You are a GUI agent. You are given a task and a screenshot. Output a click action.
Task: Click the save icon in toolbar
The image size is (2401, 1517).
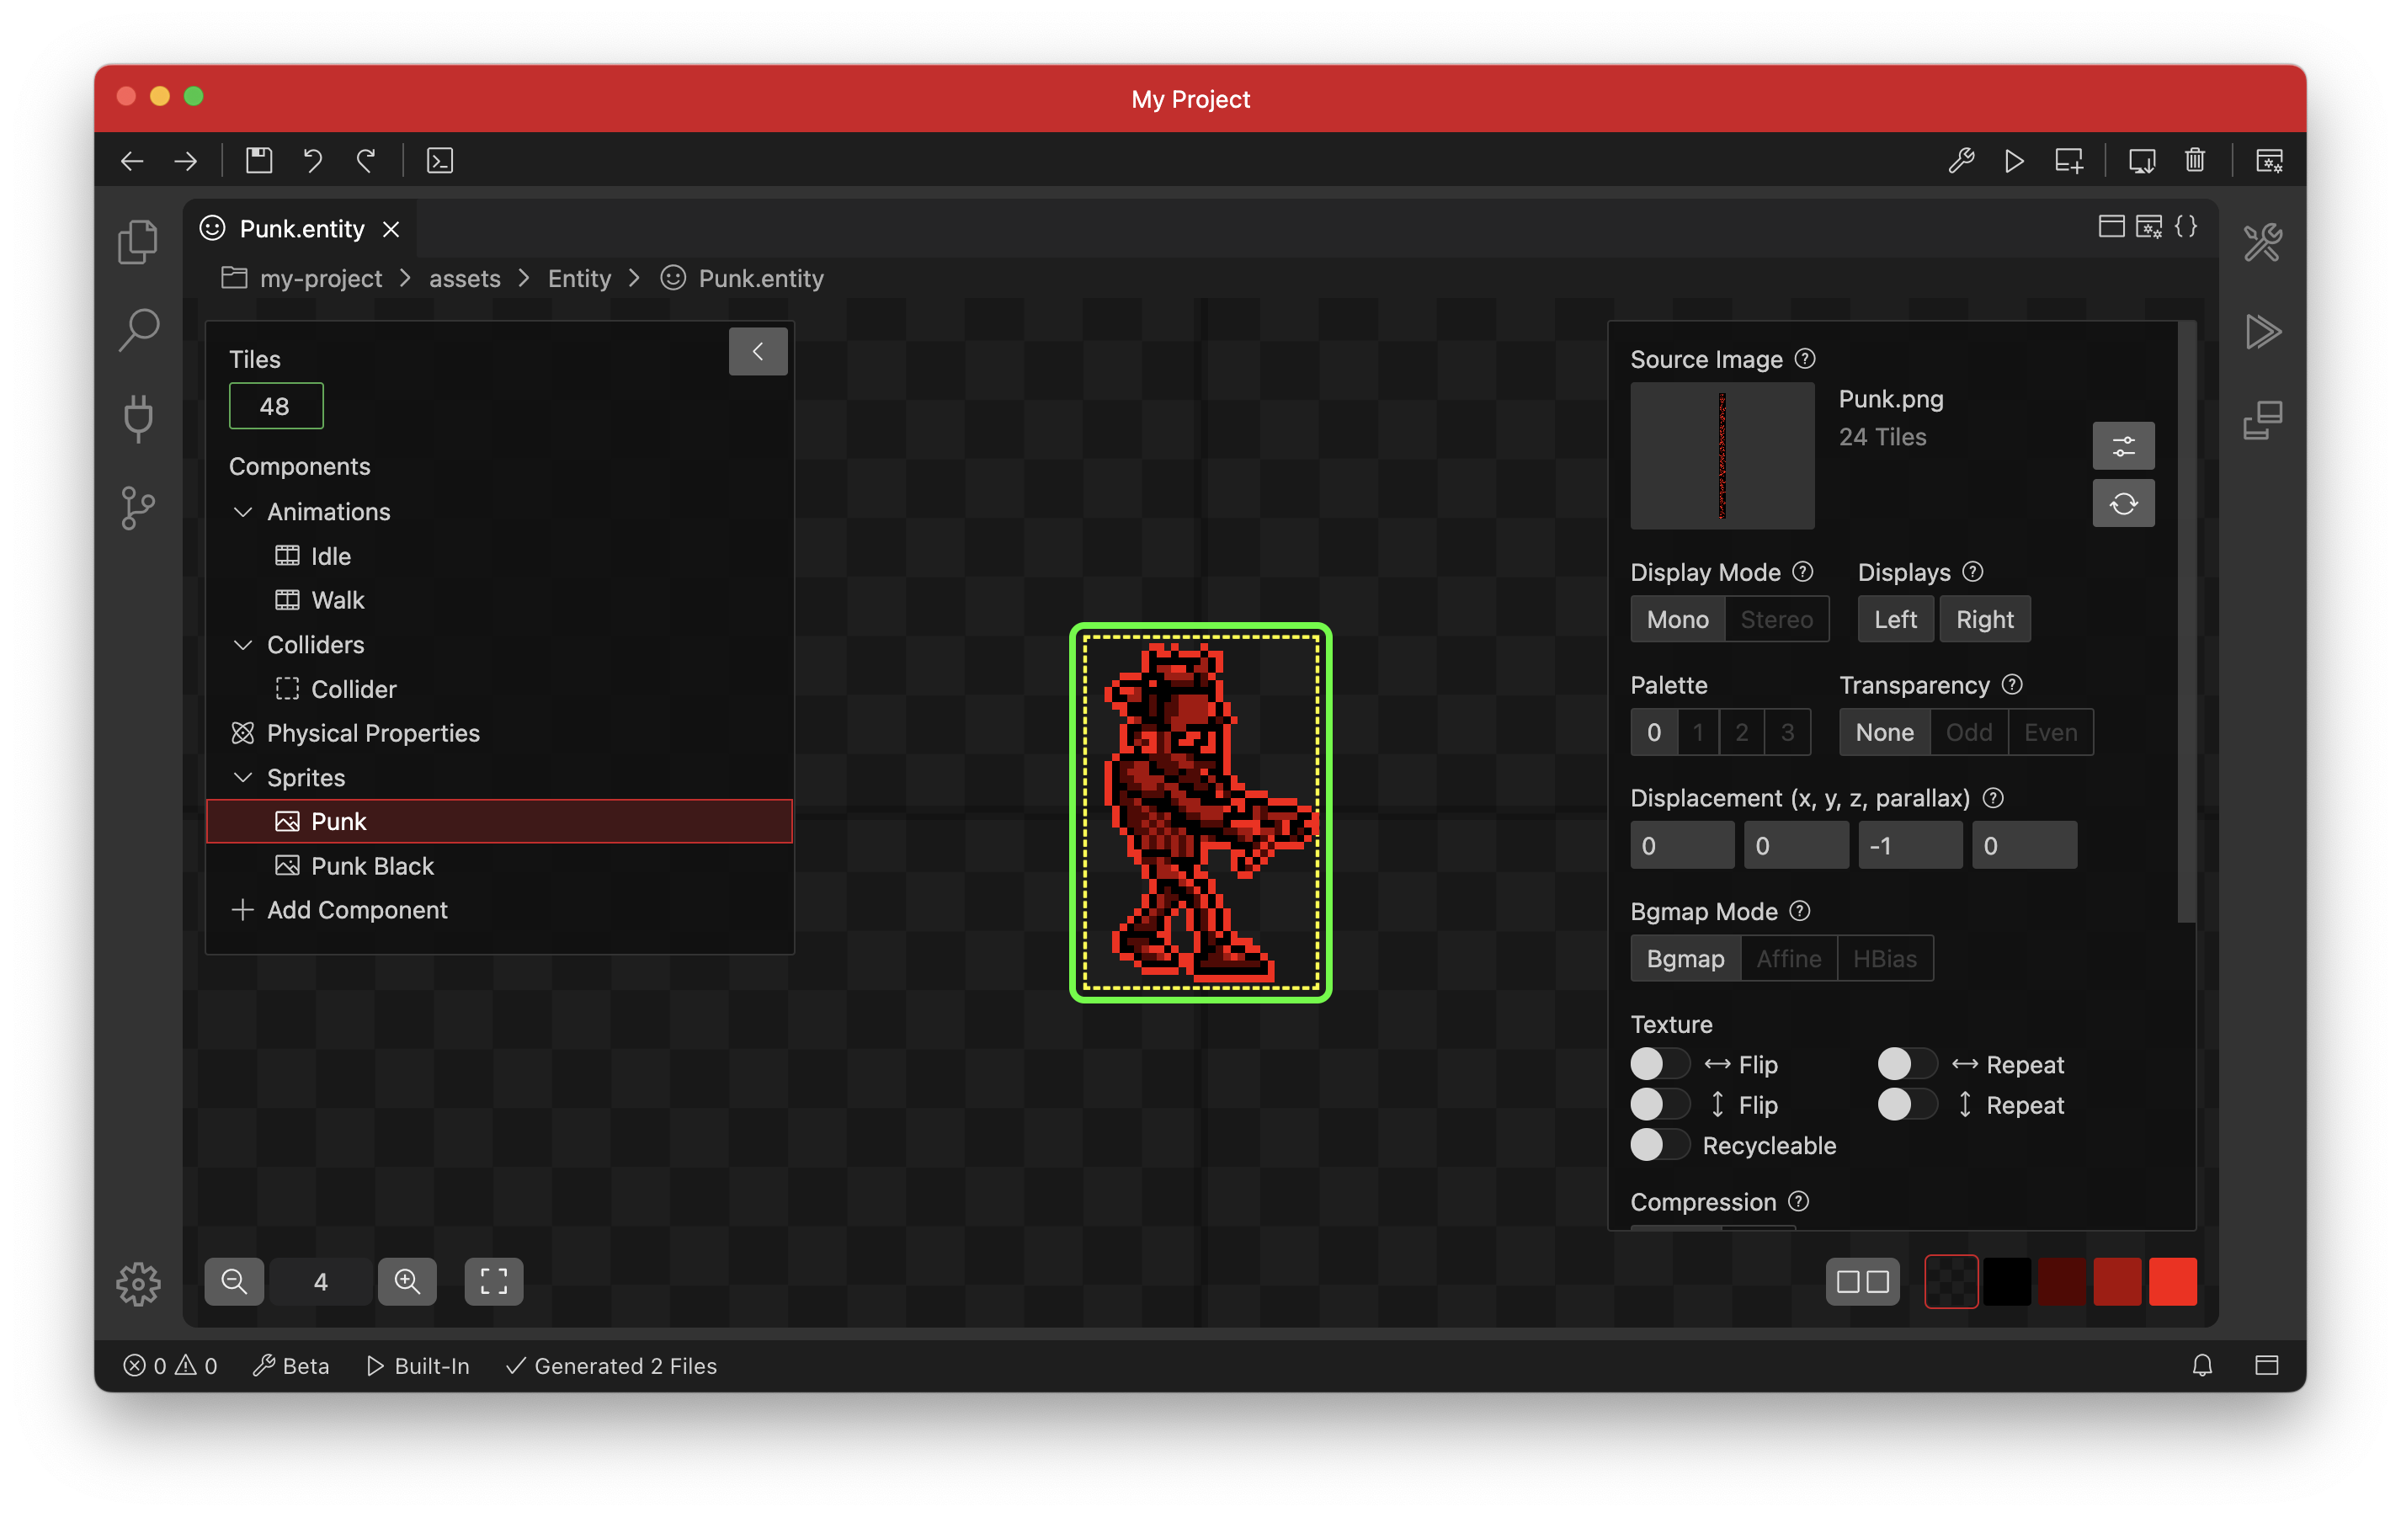pos(259,161)
